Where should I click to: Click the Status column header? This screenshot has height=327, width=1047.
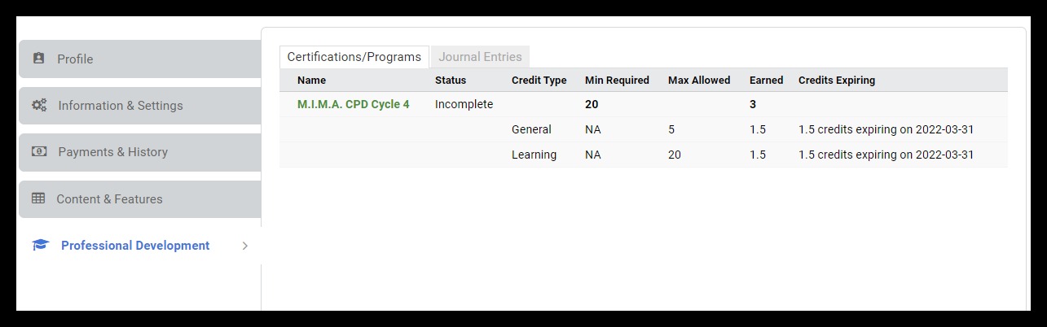[x=451, y=81]
